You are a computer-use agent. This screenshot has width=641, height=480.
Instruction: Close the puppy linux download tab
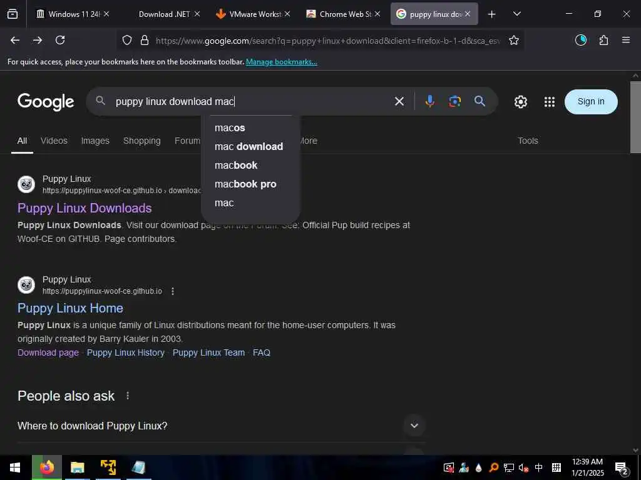point(467,14)
